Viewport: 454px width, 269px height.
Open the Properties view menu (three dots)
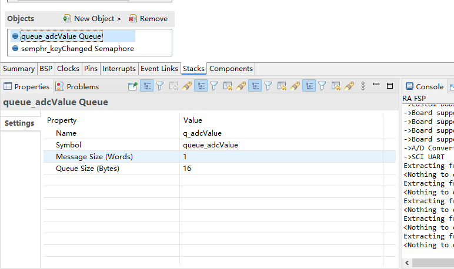(363, 86)
